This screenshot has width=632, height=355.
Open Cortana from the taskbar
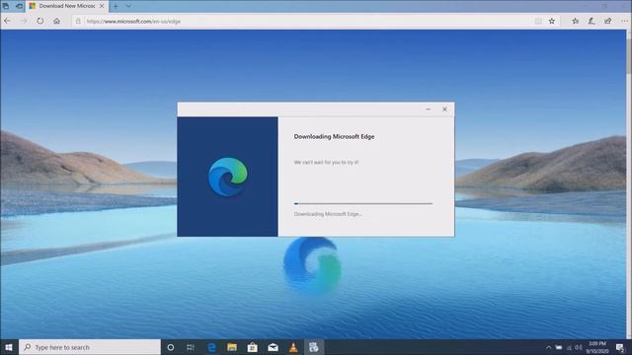click(171, 347)
